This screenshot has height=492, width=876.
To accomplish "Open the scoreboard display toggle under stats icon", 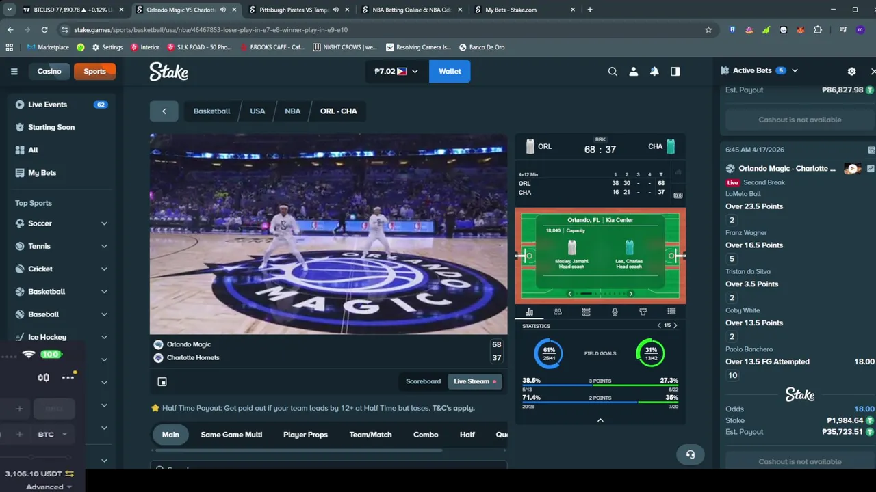I will click(x=678, y=195).
